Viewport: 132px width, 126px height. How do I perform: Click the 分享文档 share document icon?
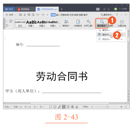122,23
